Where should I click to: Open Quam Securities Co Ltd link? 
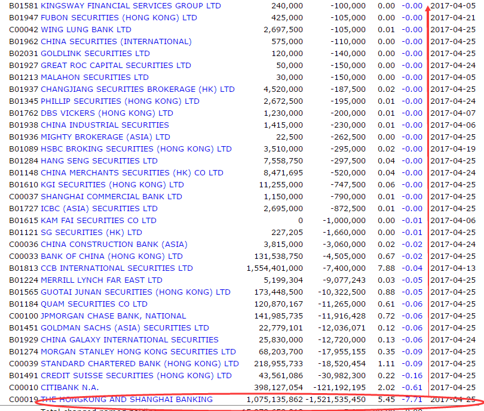pyautogui.click(x=94, y=304)
